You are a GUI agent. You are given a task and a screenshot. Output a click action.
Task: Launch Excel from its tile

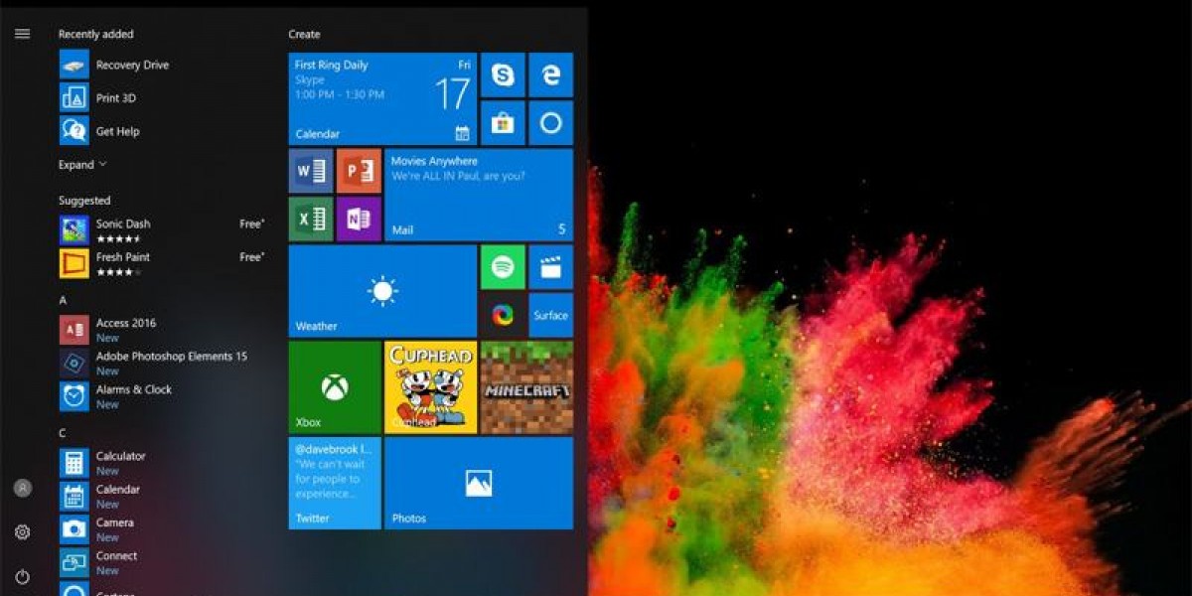click(x=311, y=219)
